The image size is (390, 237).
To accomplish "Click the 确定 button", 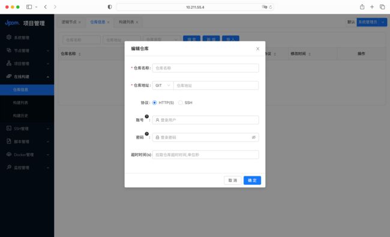I will (252, 180).
